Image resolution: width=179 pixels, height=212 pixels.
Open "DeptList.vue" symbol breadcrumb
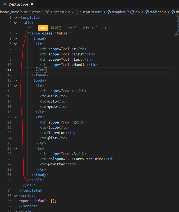tap(91, 12)
